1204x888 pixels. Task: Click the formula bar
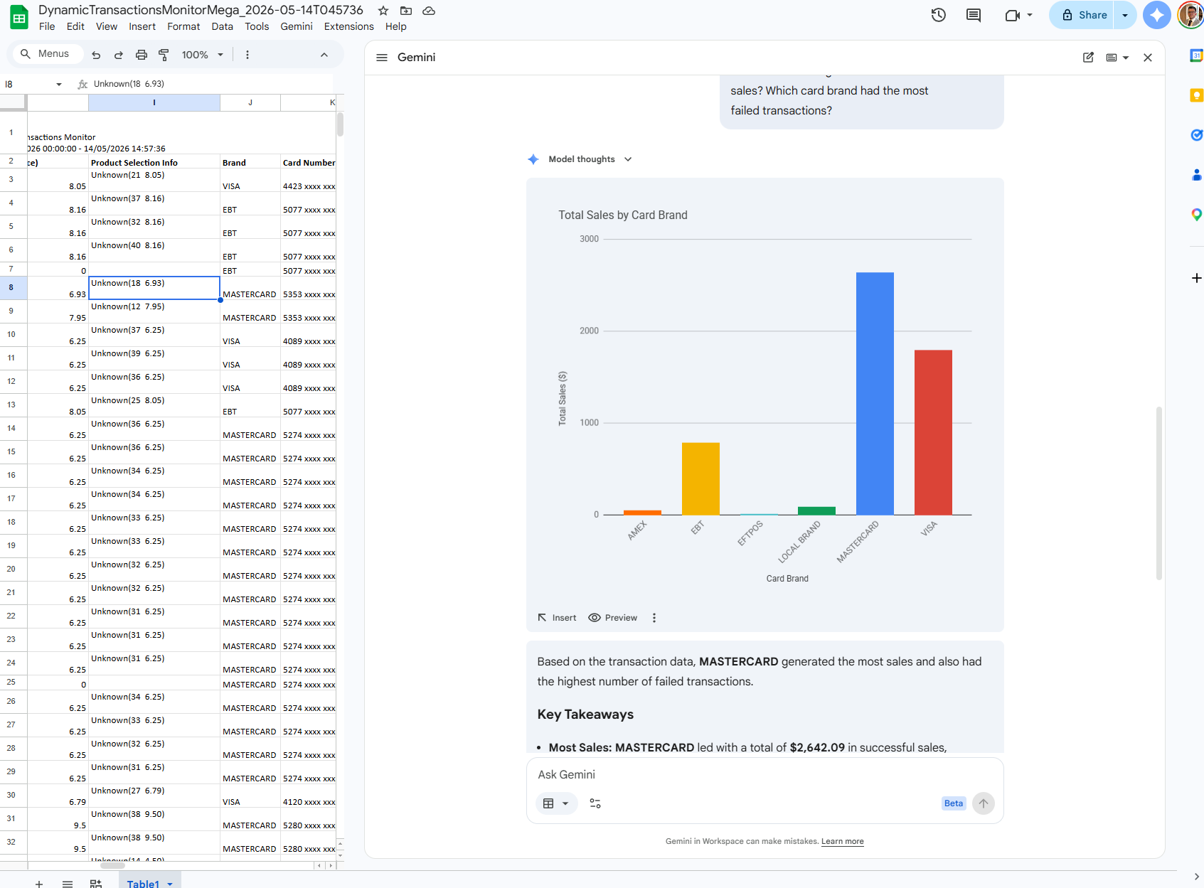pos(213,84)
